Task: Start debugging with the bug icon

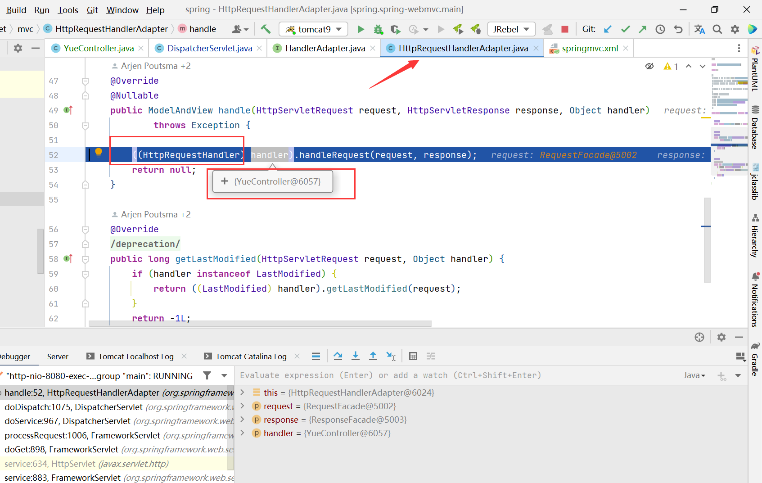Action: pyautogui.click(x=378, y=29)
